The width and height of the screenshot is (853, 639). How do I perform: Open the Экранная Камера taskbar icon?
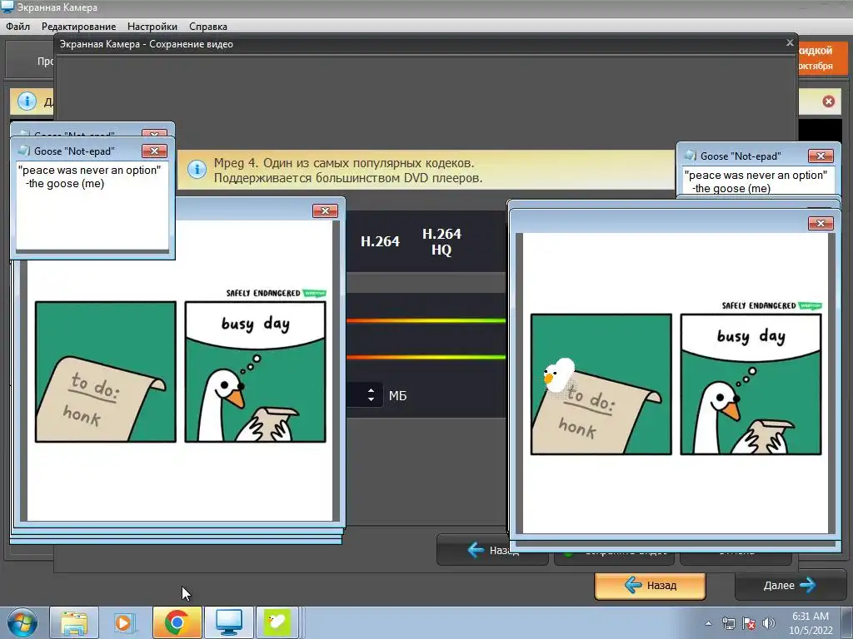coord(228,623)
